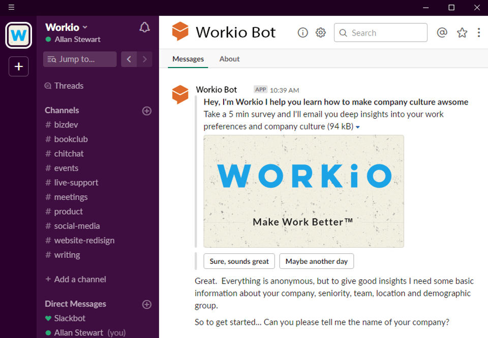Viewport: 488px width, 338px height.
Task: Open the chitchat channel
Action: click(x=65, y=154)
